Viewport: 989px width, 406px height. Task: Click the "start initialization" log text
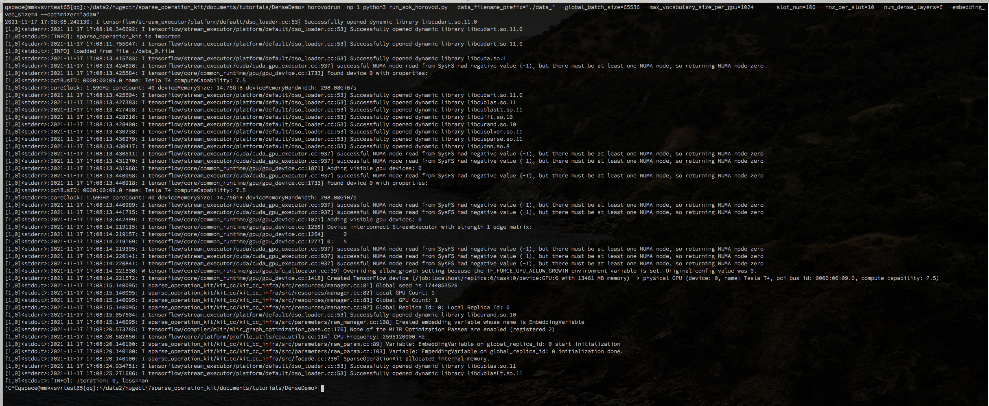click(x=588, y=344)
